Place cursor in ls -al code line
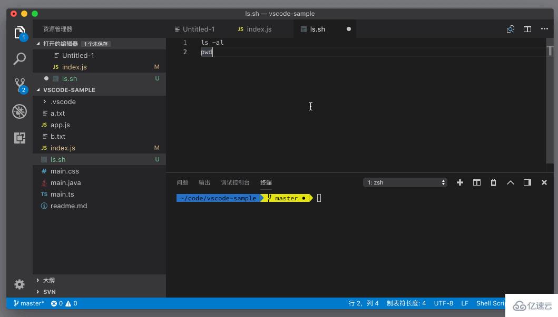The height and width of the screenshot is (317, 558). (212, 43)
